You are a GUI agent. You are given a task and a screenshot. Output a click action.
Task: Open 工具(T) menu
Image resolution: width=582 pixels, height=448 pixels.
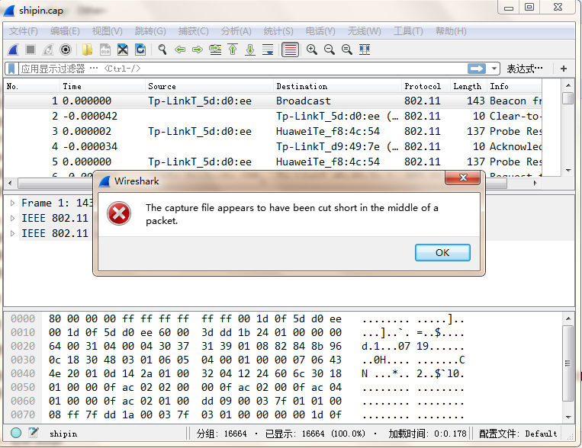click(x=408, y=31)
